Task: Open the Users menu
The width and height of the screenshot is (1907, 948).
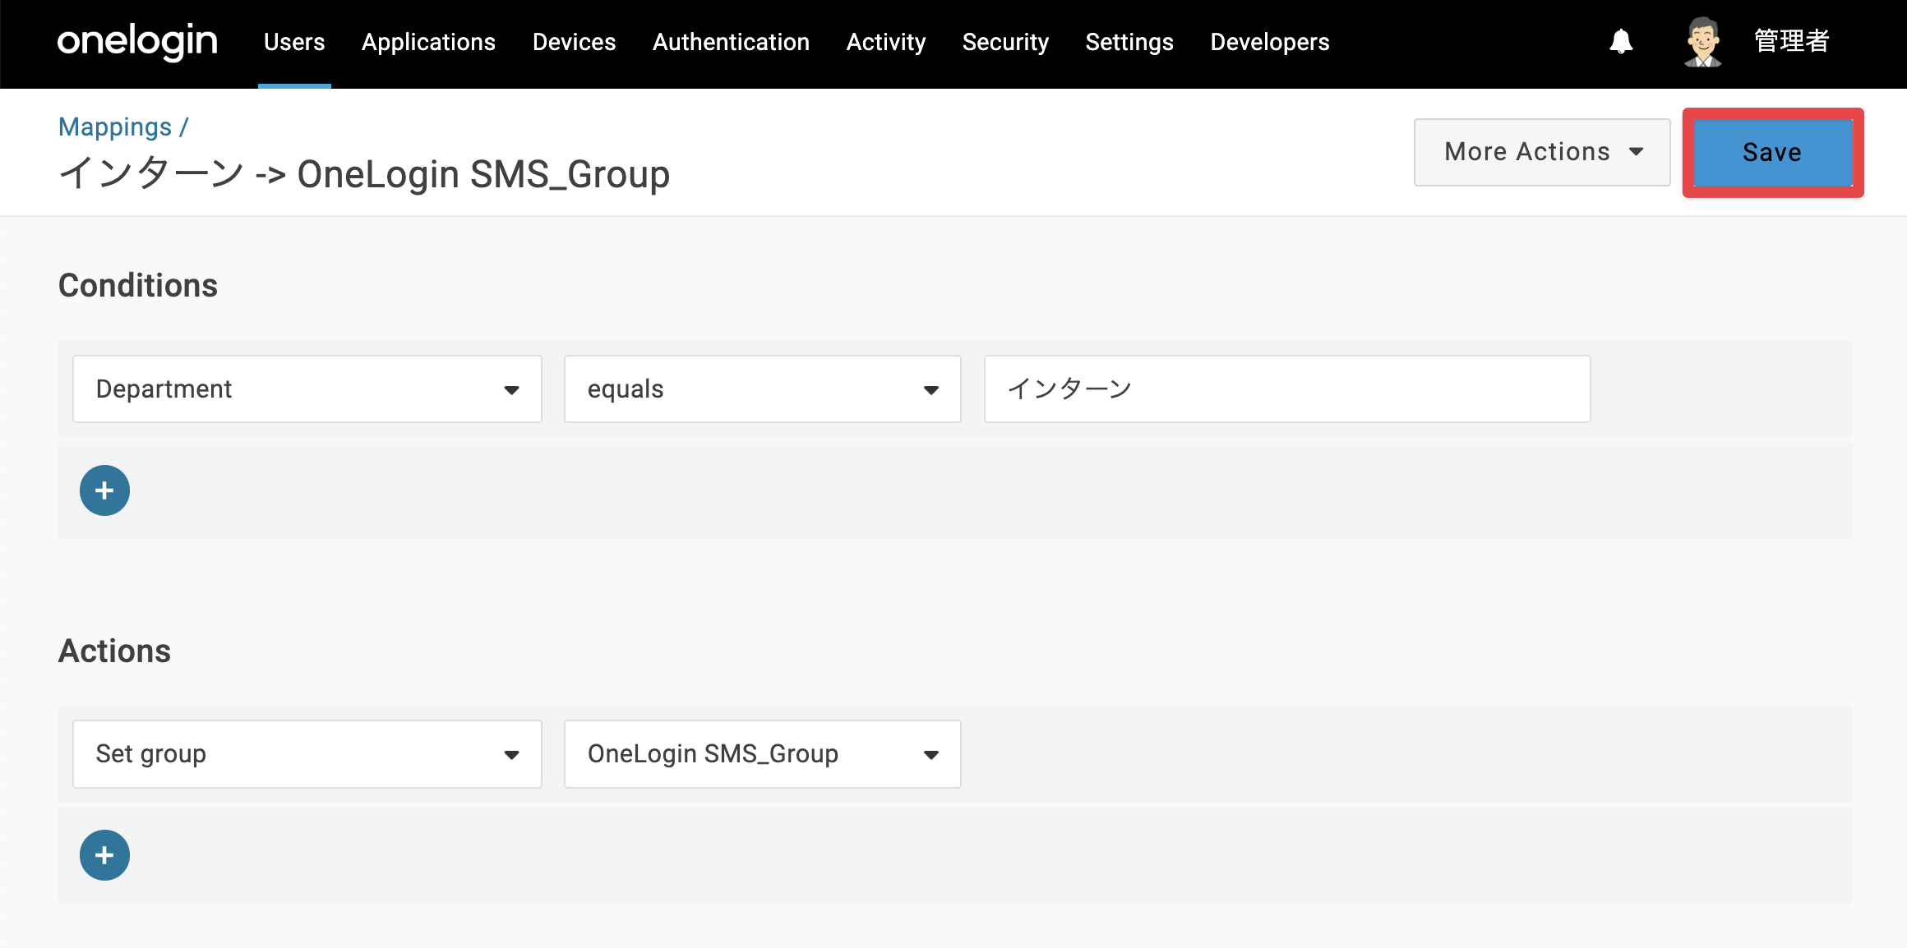Action: tap(294, 42)
